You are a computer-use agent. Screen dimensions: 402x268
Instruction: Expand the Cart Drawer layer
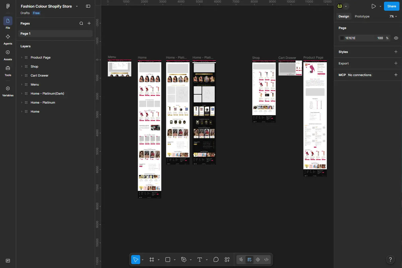pyautogui.click(x=22, y=76)
